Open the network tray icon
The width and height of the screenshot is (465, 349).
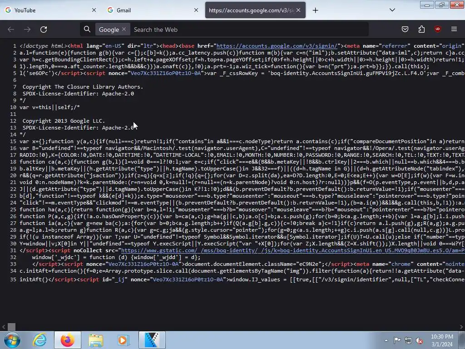pos(408,340)
